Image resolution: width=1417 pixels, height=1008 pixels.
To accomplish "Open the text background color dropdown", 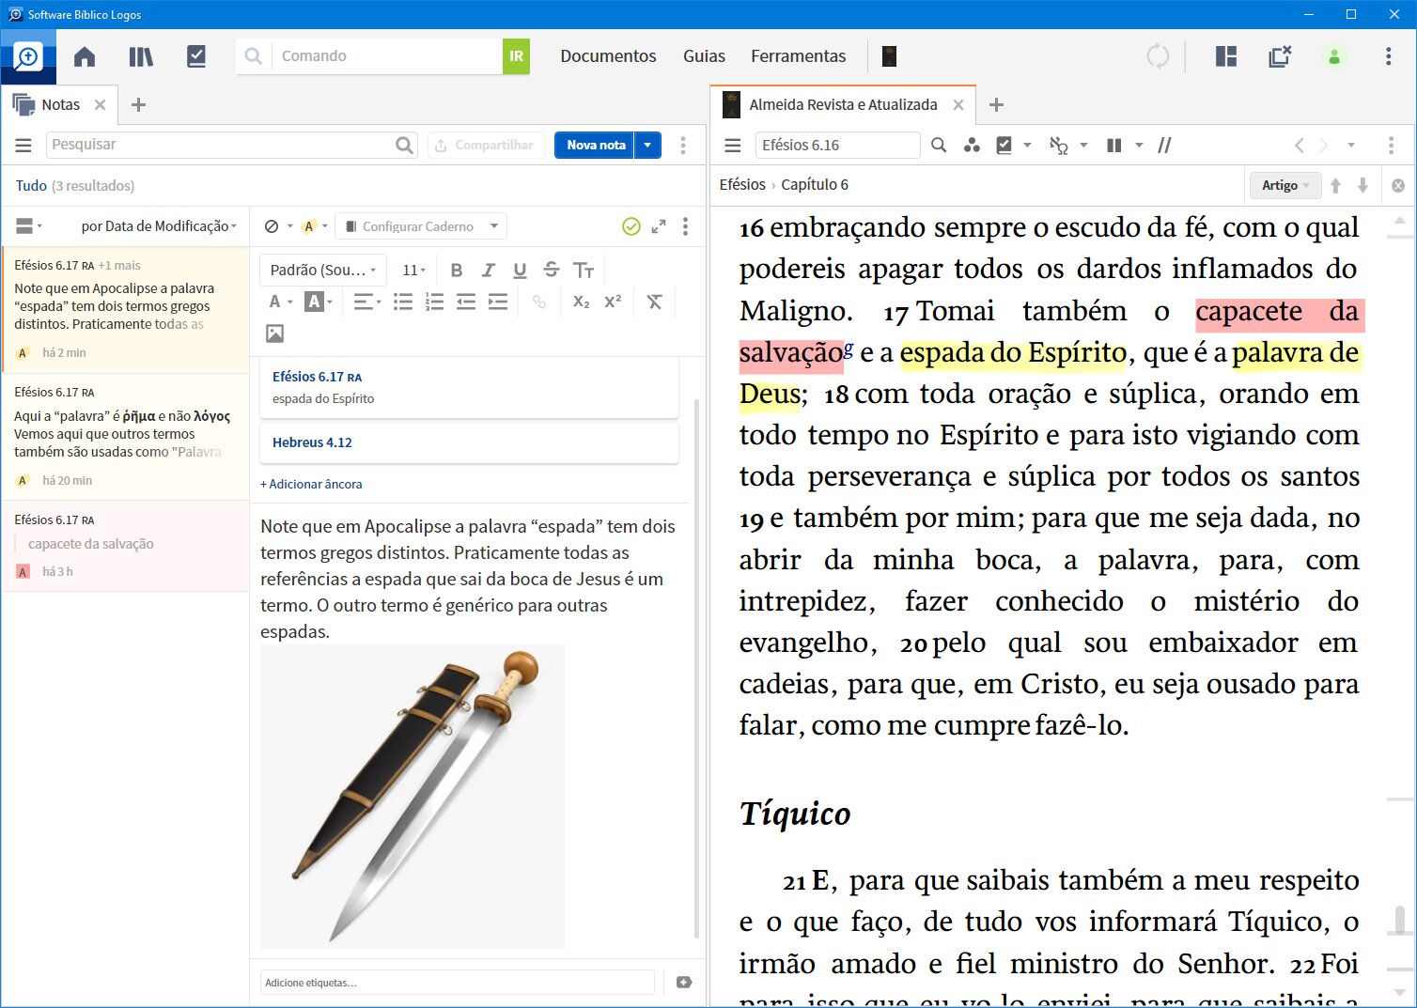I will (319, 302).
